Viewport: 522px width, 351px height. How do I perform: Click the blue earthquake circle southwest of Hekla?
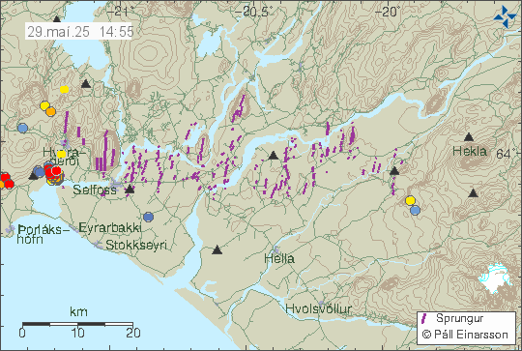pyautogui.click(x=415, y=210)
